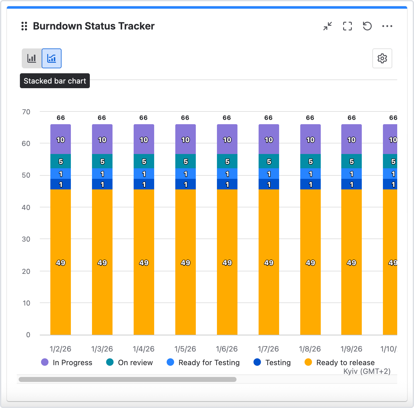This screenshot has height=408, width=414.
Task: Minimize the Burndown Status Tracker gadget
Action: coord(328,26)
